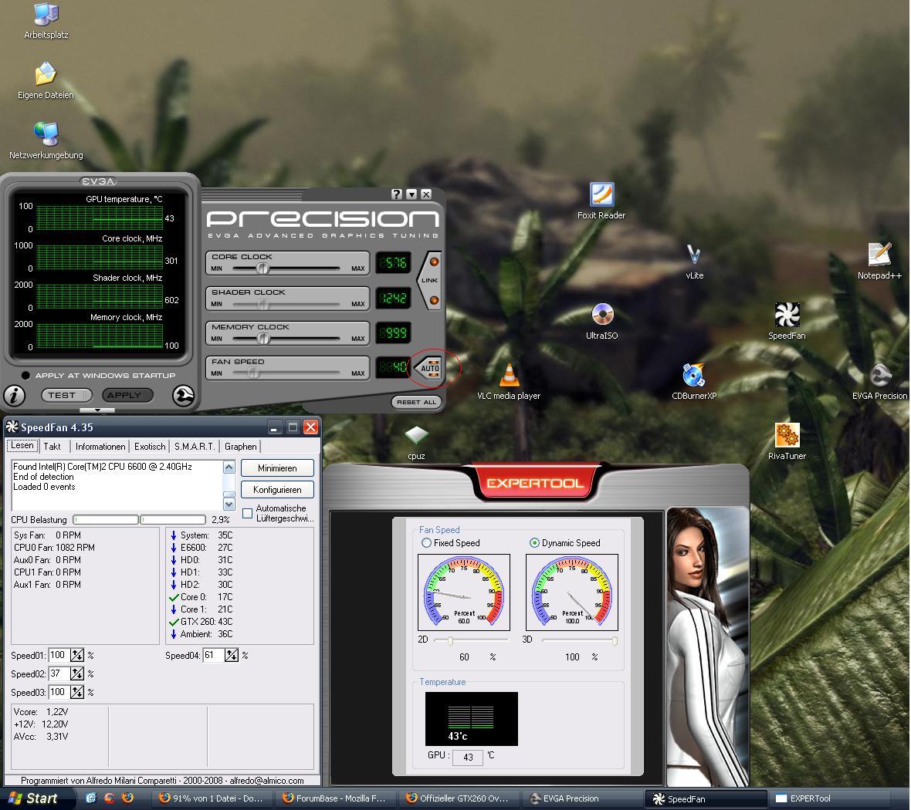
Task: Click the Speed04 value field
Action: tap(213, 656)
